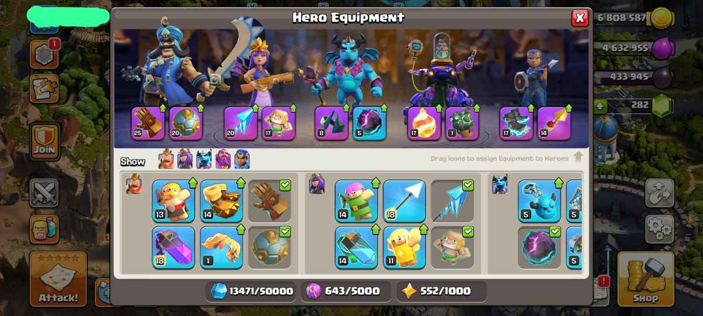Toggle Royal Champion filter in Show row
Image resolution: width=703 pixels, height=316 pixels.
click(242, 160)
